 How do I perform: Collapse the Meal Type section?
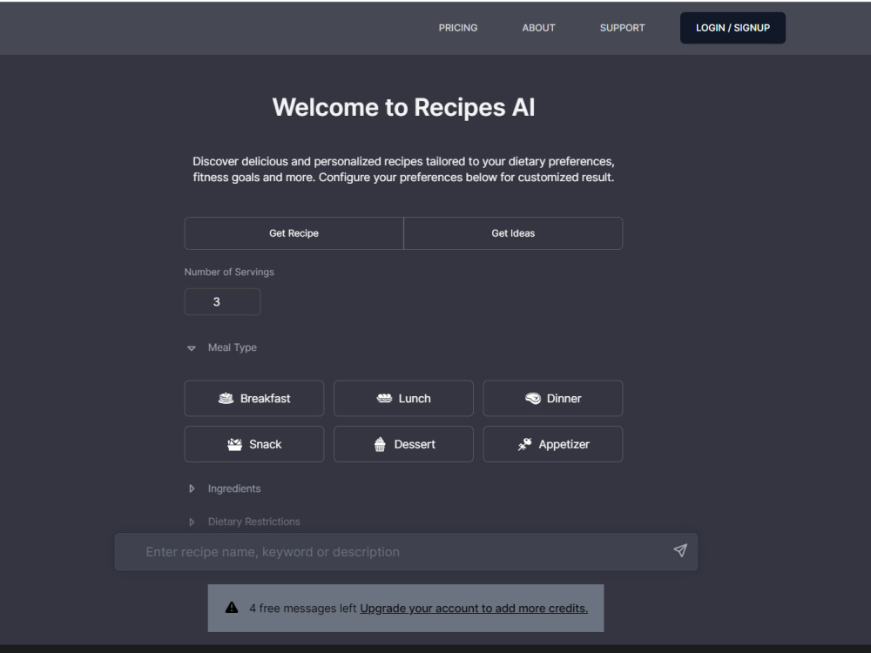click(x=222, y=347)
